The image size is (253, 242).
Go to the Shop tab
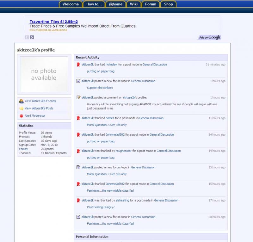[x=168, y=4]
